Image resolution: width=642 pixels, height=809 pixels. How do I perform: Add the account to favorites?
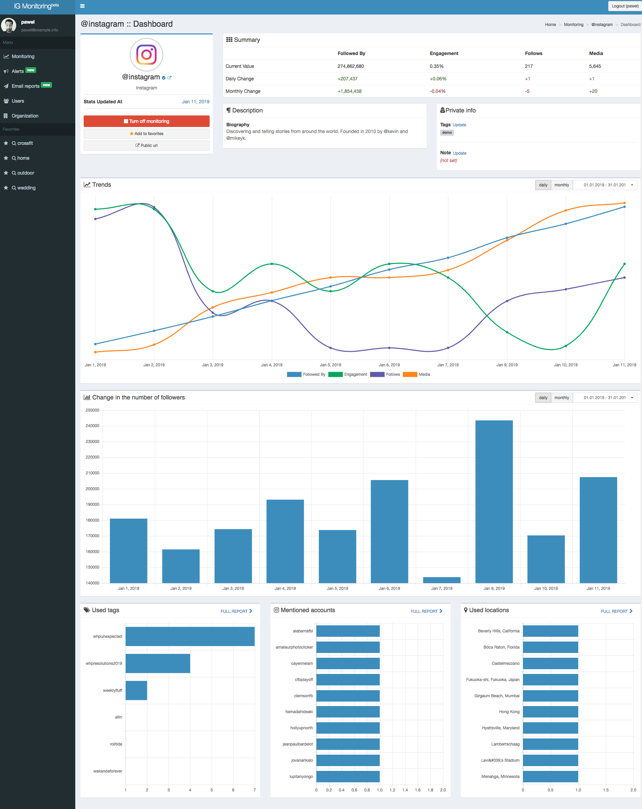[146, 134]
